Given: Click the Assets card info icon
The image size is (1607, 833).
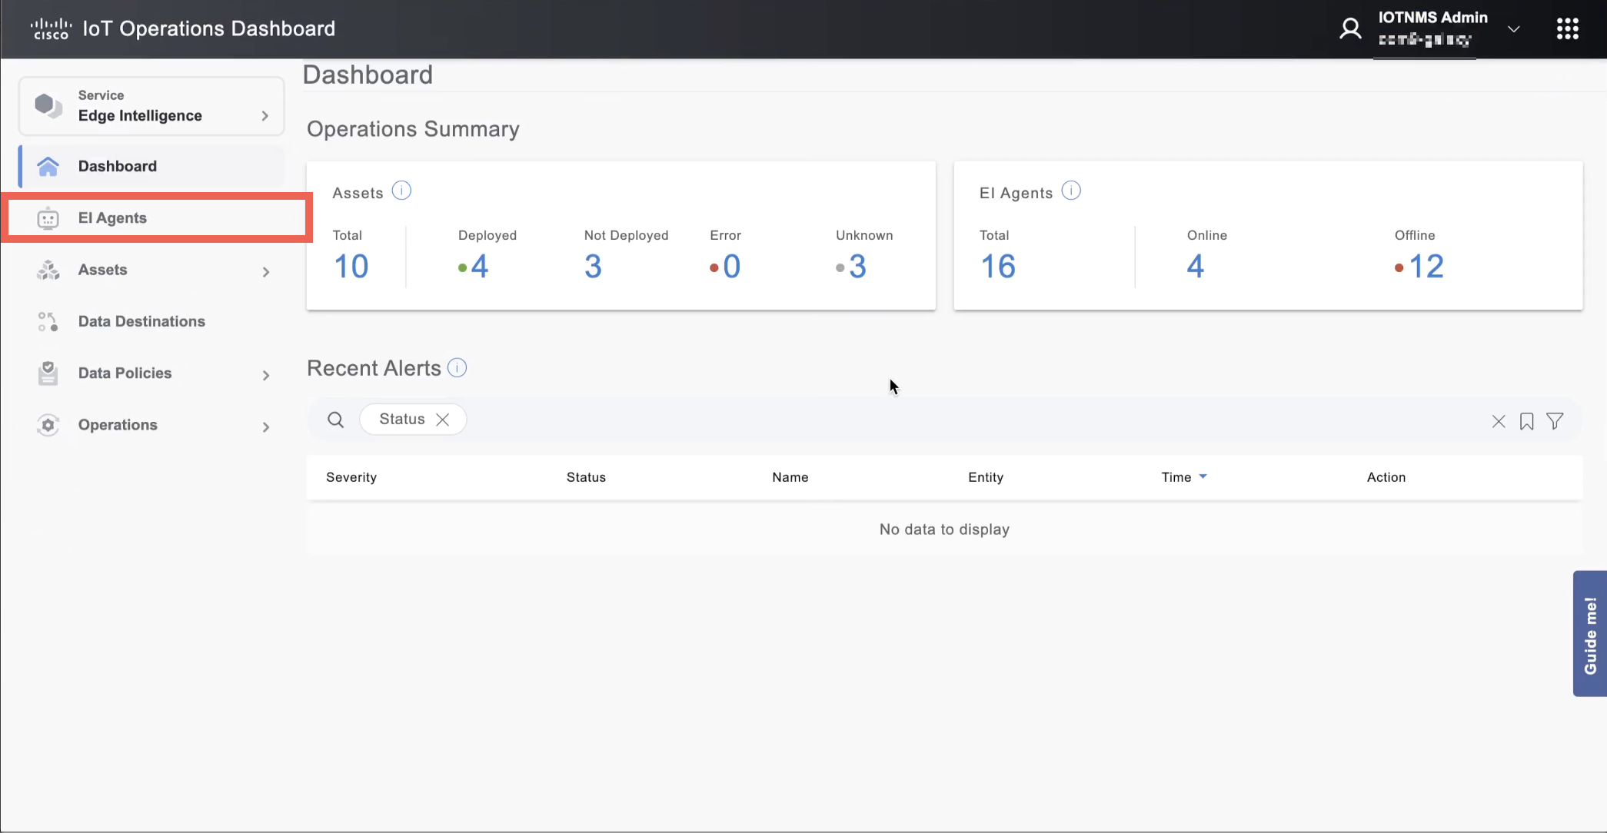Looking at the screenshot, I should (401, 191).
